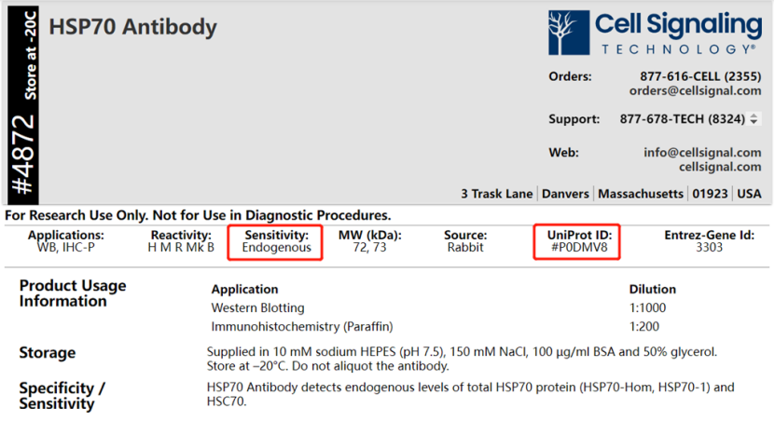Click the UniProt ID #P0DMV8
Screen dimensions: 775x422
point(579,248)
